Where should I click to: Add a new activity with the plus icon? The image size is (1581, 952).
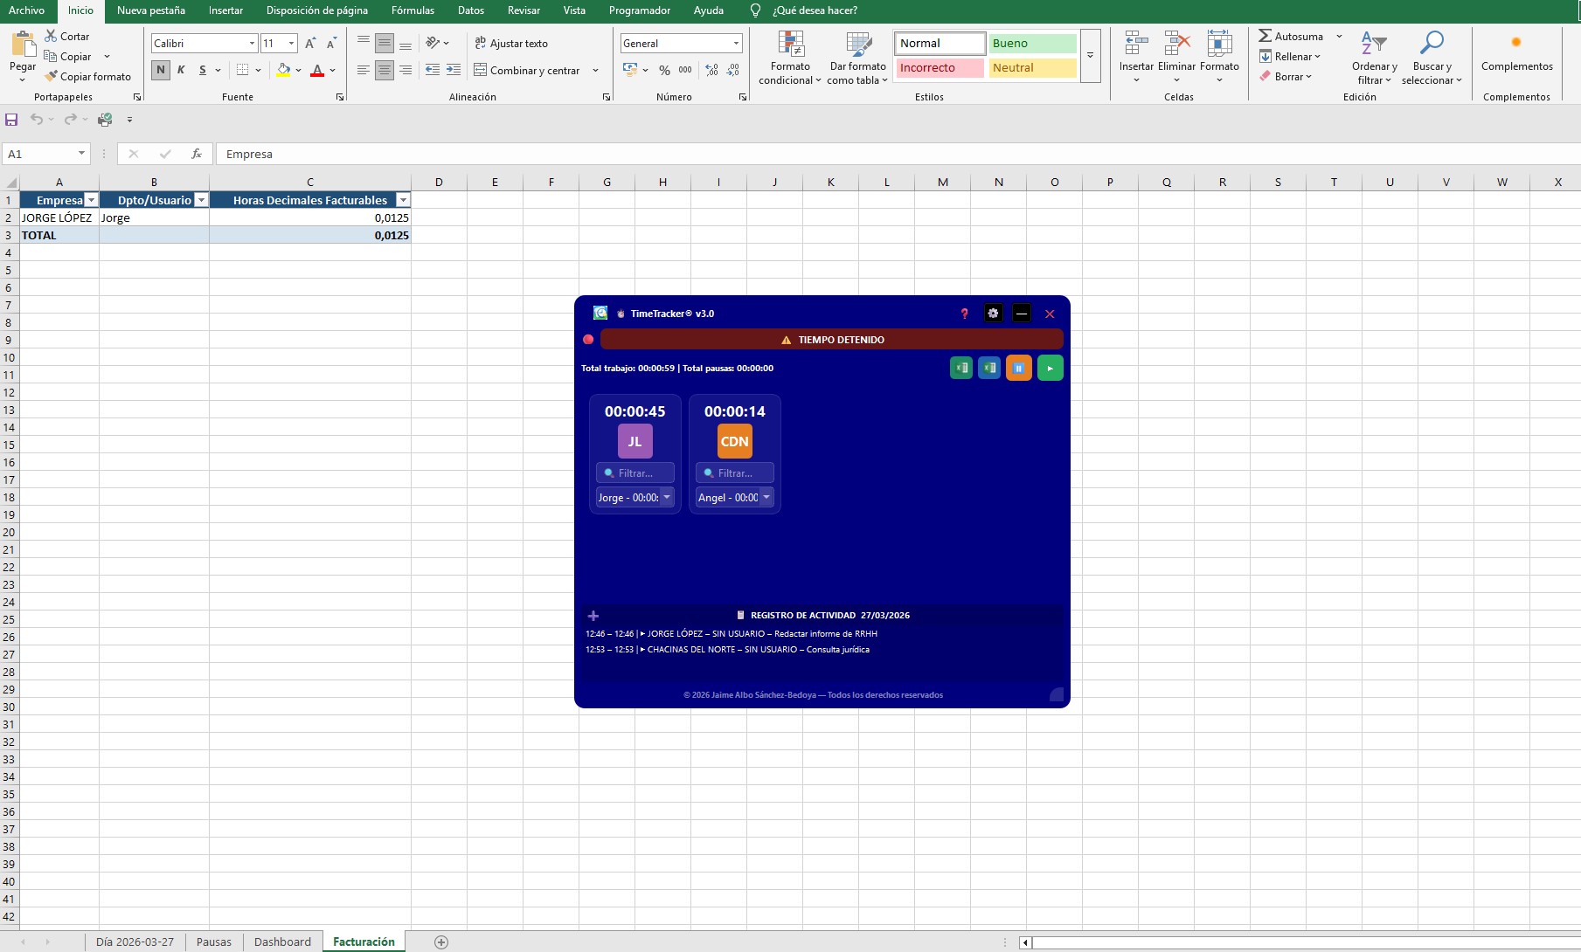[x=594, y=616]
